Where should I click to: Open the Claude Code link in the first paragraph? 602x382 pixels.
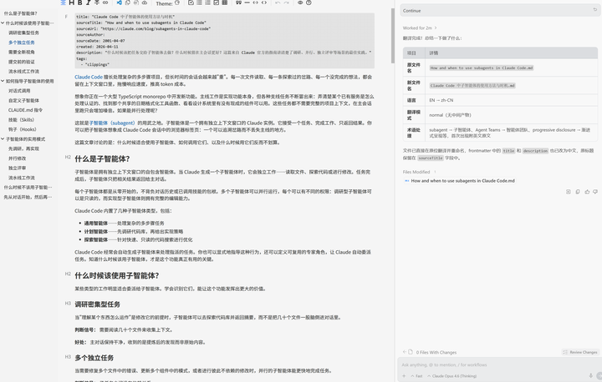[x=89, y=77]
